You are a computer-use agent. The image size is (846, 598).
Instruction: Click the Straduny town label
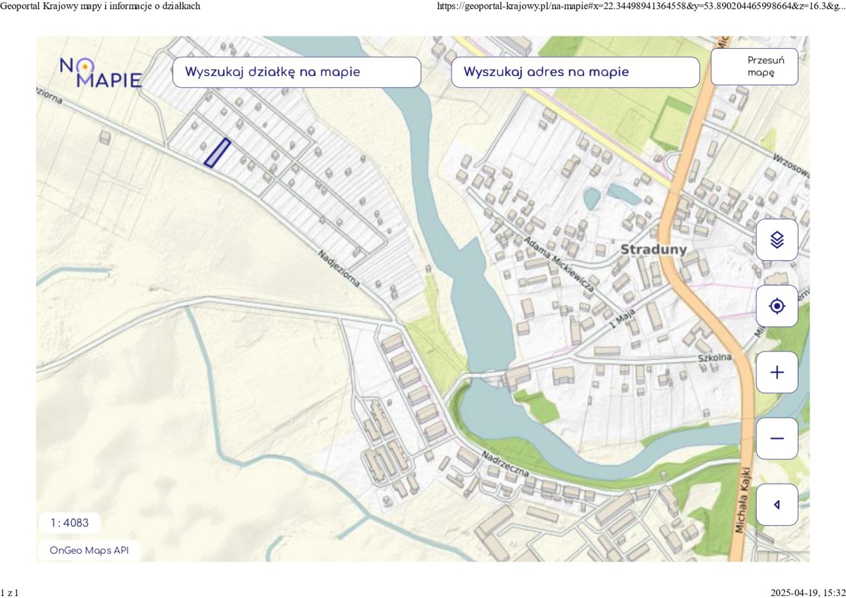coord(654,250)
